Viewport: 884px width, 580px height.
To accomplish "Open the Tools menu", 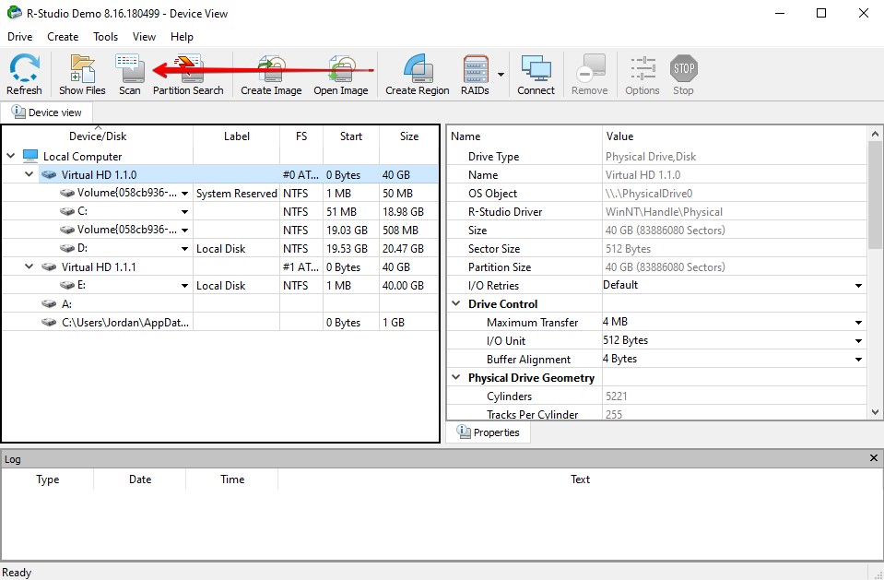I will coord(105,37).
